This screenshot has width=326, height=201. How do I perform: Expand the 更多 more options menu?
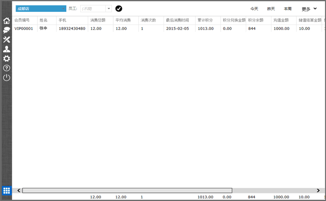(x=309, y=9)
